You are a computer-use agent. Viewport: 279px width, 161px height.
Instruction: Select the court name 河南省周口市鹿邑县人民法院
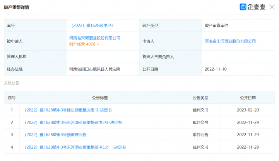pyautogui.click(x=94, y=69)
